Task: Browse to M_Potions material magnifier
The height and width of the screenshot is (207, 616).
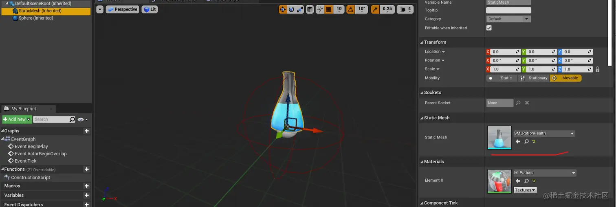Action: 526,181
